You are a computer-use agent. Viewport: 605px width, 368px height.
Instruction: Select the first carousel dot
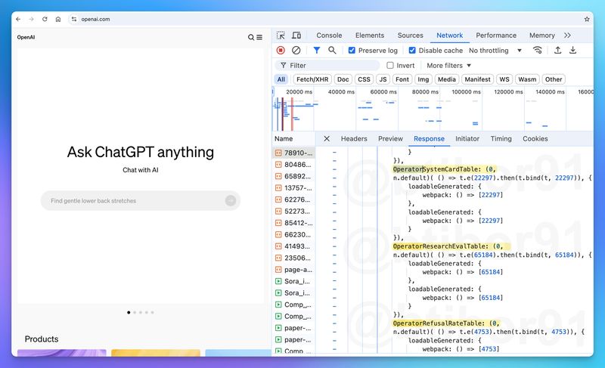click(x=129, y=313)
